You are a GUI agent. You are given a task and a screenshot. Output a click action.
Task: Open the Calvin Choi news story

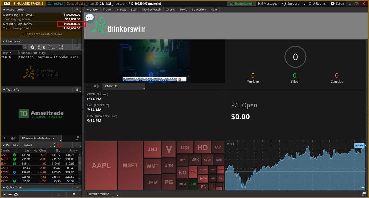click(x=50, y=57)
